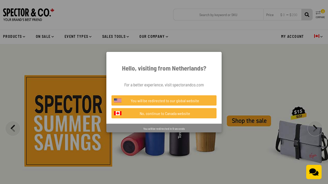Open the live chat bubble icon
The width and height of the screenshot is (328, 184).
tap(314, 172)
